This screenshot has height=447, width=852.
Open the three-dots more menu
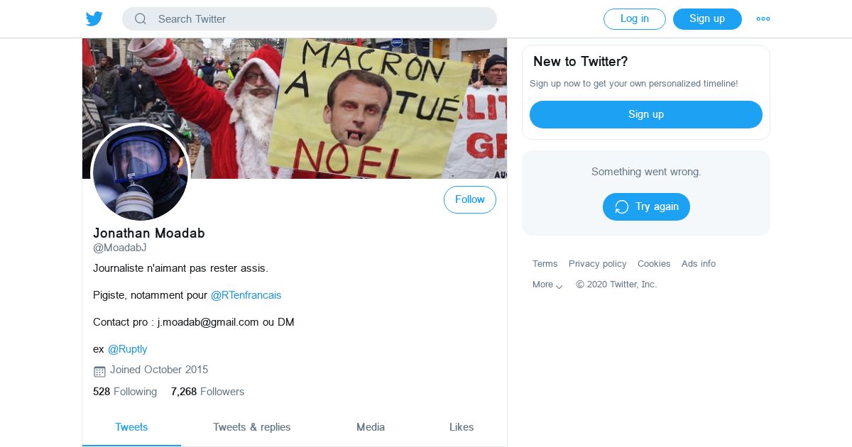[763, 19]
